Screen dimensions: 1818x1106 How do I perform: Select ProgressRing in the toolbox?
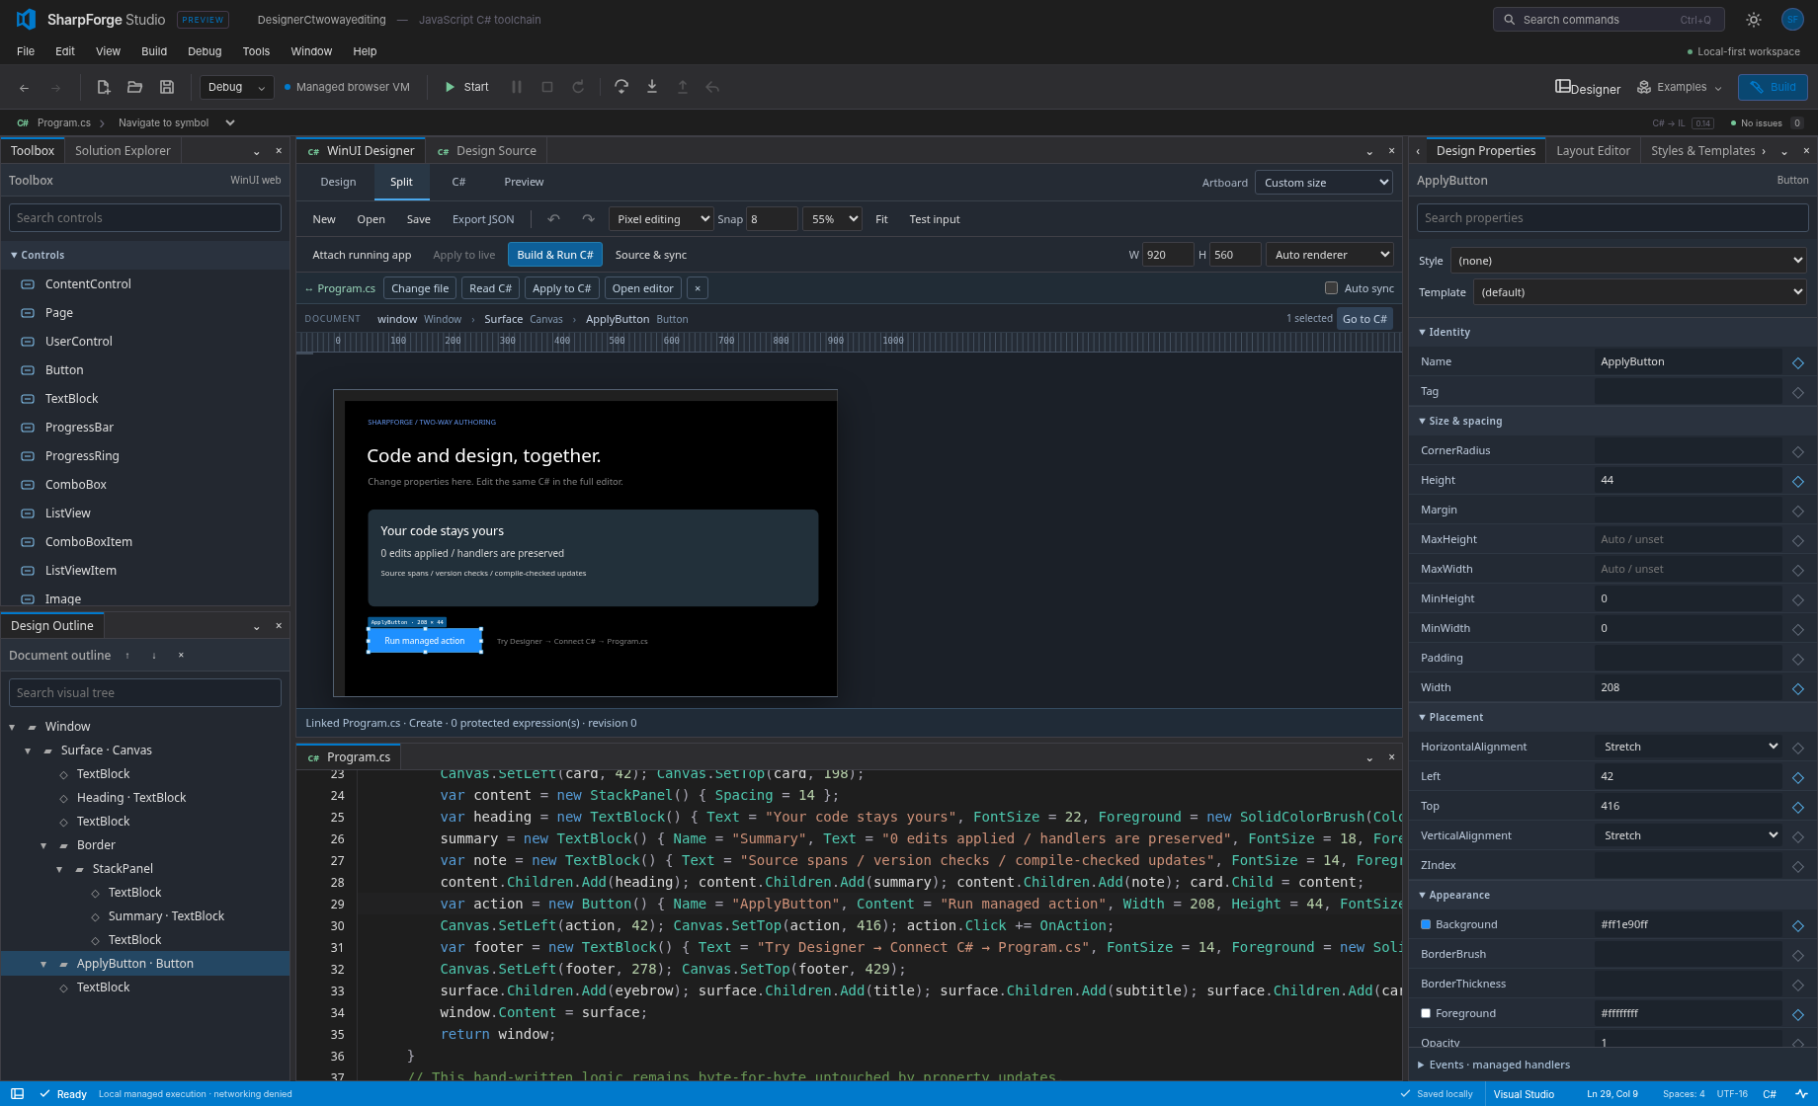click(145, 456)
